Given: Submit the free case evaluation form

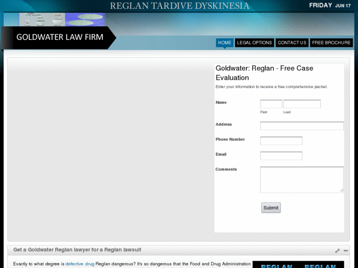Looking at the screenshot, I should tap(271, 208).
